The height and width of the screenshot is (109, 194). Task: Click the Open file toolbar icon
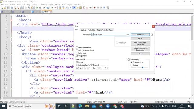pos(5,8)
